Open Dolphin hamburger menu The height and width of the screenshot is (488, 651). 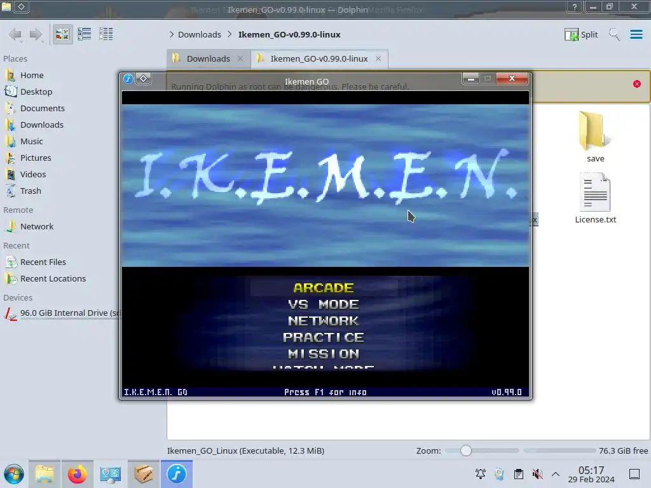[x=636, y=34]
